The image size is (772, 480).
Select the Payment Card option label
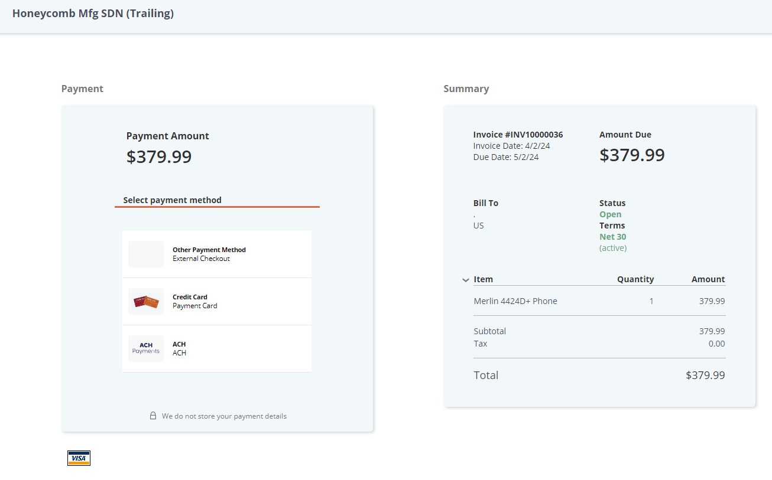coord(194,306)
